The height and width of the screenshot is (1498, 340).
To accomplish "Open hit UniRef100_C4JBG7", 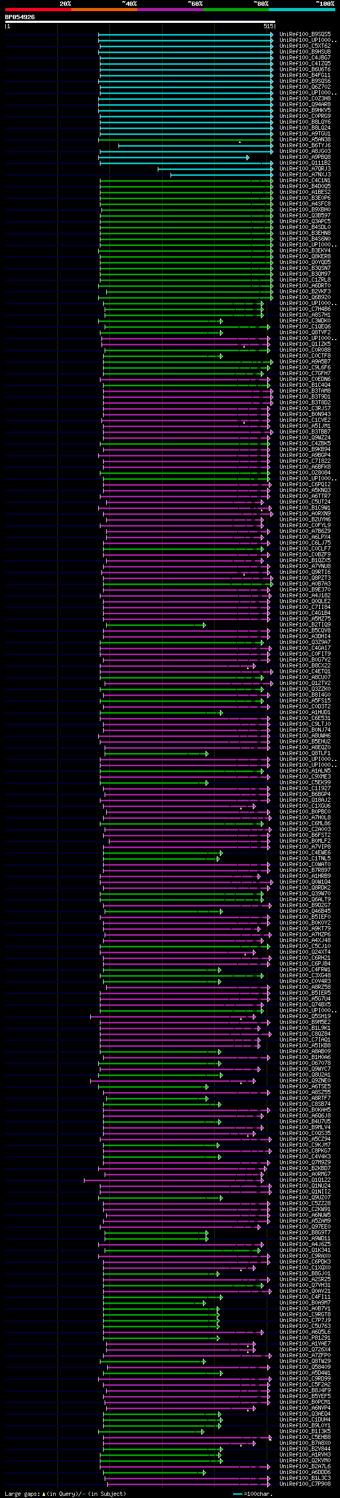I will [x=305, y=57].
